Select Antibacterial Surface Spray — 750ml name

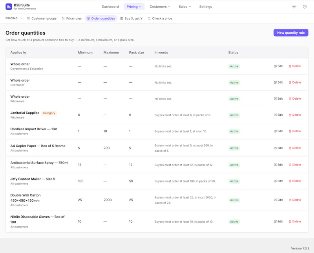click(39, 163)
